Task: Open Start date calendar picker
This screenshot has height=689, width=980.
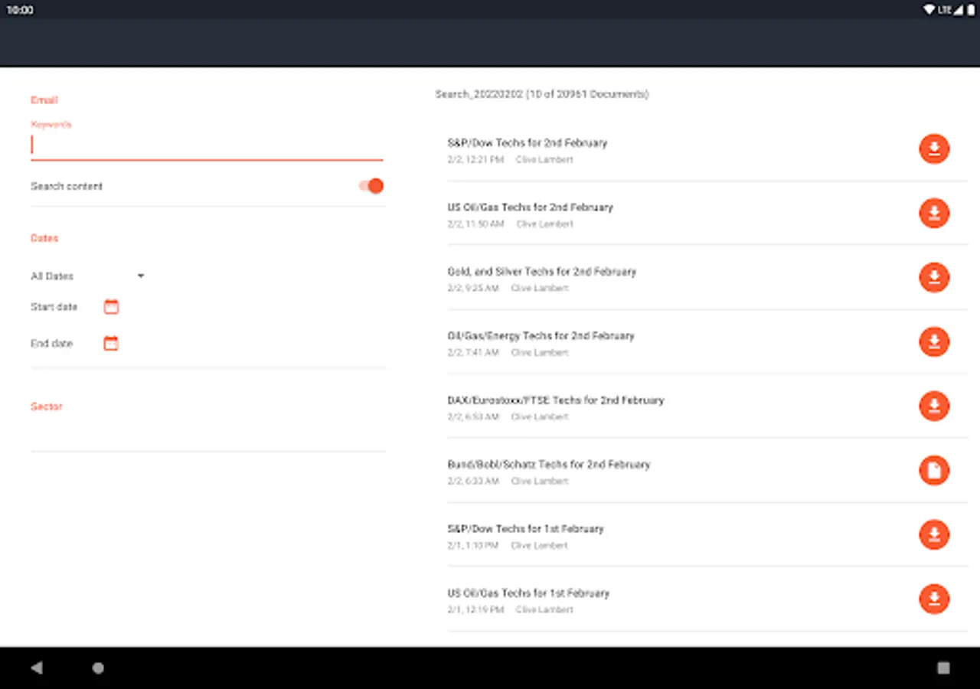Action: pos(111,307)
